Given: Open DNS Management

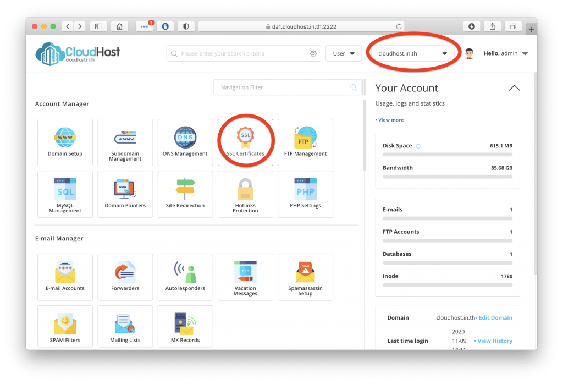Looking at the screenshot, I should coord(185,142).
